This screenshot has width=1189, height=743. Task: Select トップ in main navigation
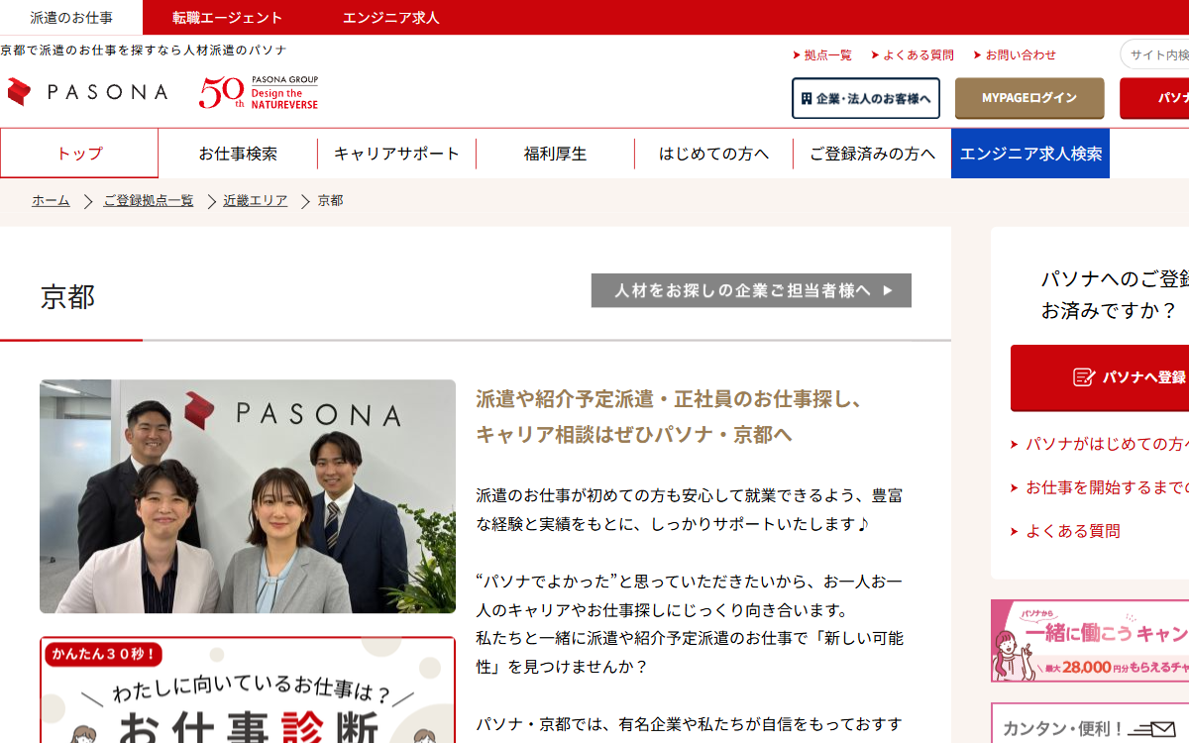tap(79, 154)
